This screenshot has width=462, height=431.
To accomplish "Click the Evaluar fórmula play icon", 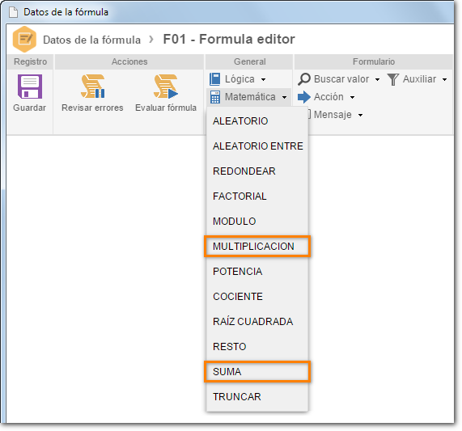I will [x=166, y=87].
